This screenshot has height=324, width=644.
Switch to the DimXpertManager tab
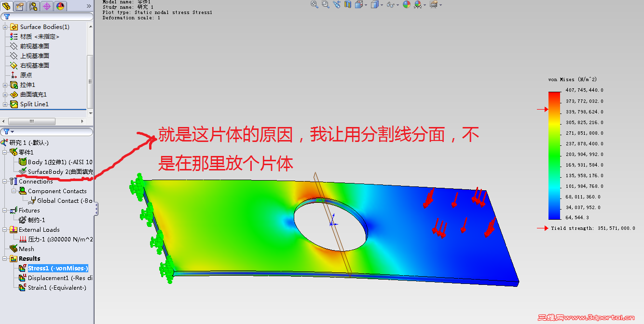(47, 6)
